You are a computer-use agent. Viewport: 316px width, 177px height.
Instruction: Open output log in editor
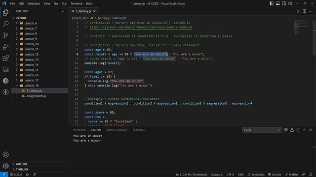pyautogui.click(x=298, y=130)
